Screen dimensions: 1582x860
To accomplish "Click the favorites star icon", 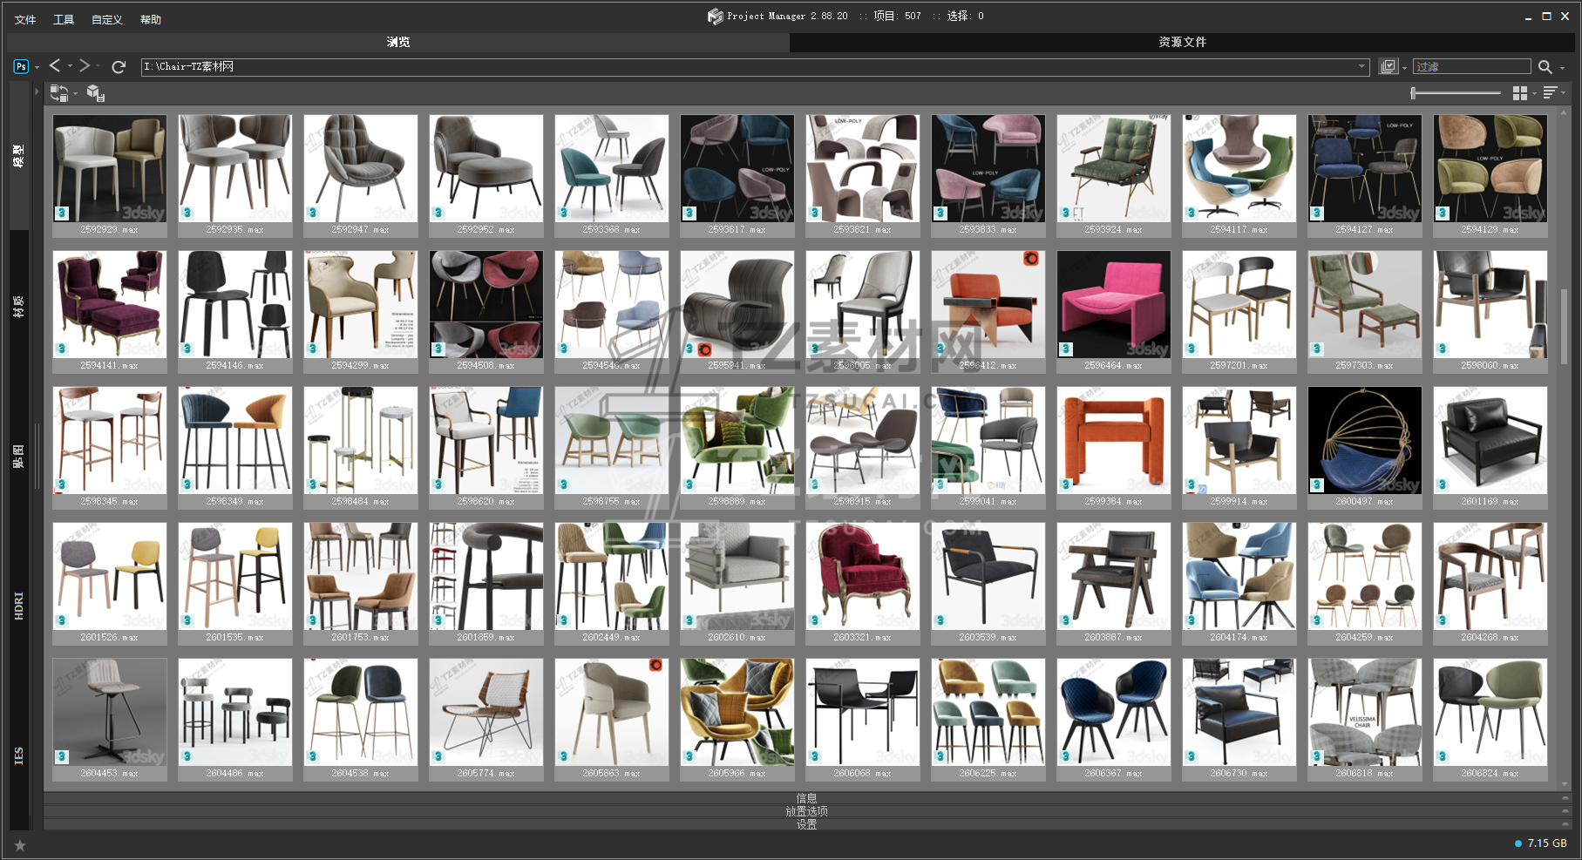I will 20,845.
